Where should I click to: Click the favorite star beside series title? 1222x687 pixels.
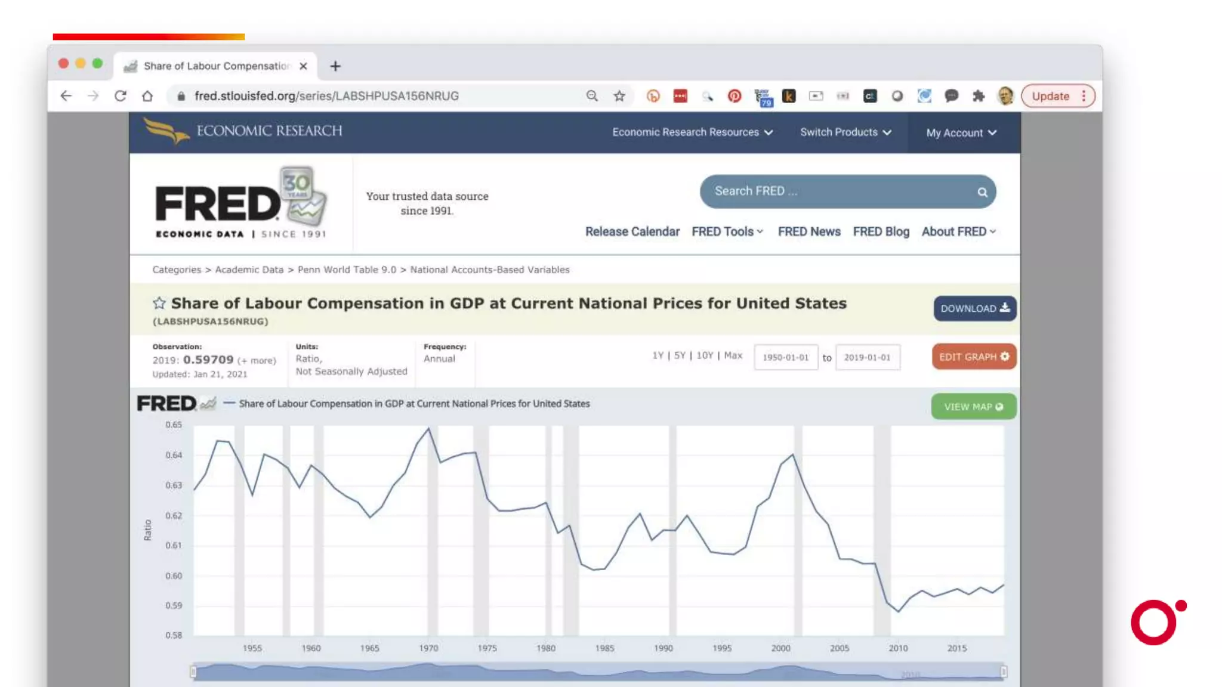point(159,304)
